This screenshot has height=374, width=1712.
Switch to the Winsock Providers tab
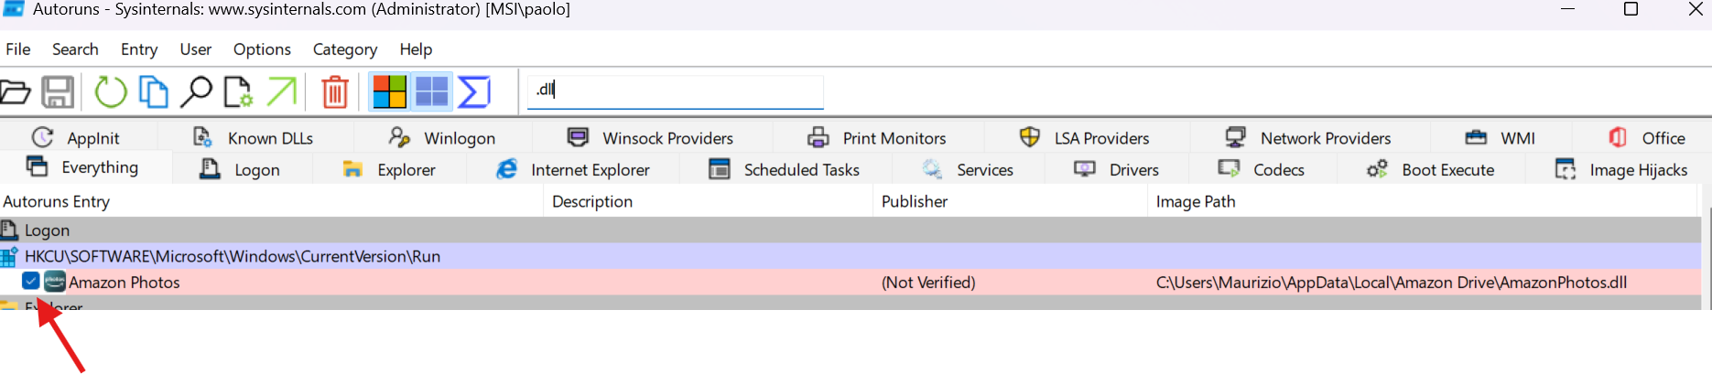point(651,137)
